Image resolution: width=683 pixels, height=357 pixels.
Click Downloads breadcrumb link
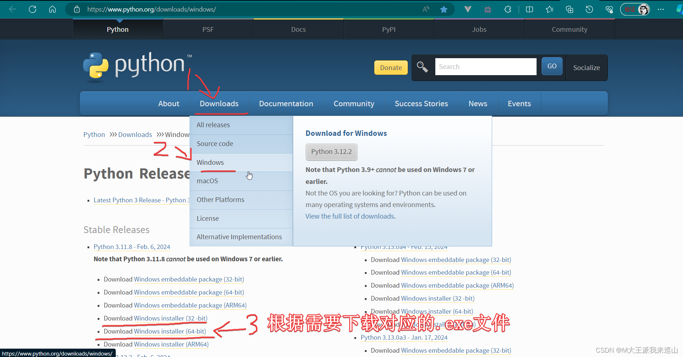[135, 134]
